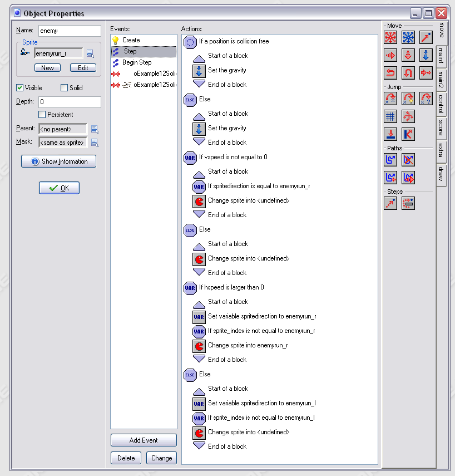Select 'Set variable spritedirection to enemyrun_r' action

[255, 317]
